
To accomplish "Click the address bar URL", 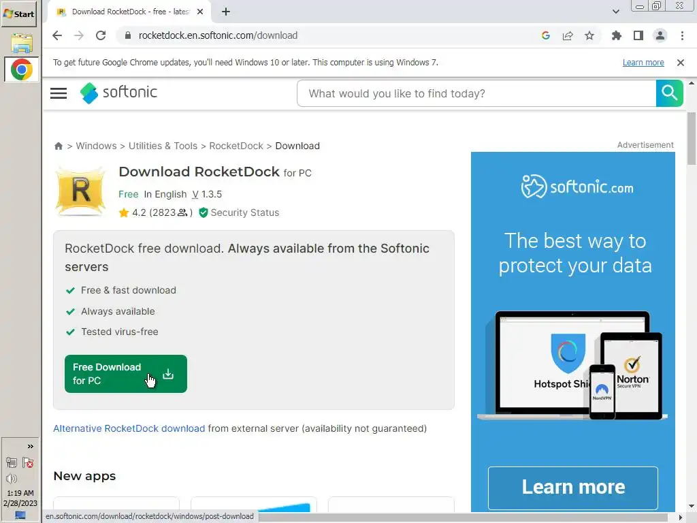I will coord(218,35).
